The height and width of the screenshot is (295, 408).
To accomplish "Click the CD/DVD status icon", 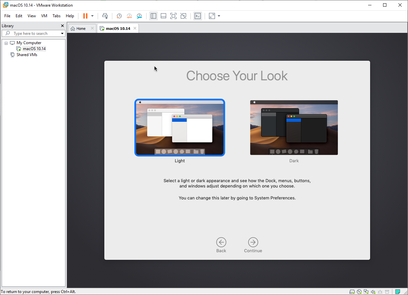I will [x=359, y=291].
